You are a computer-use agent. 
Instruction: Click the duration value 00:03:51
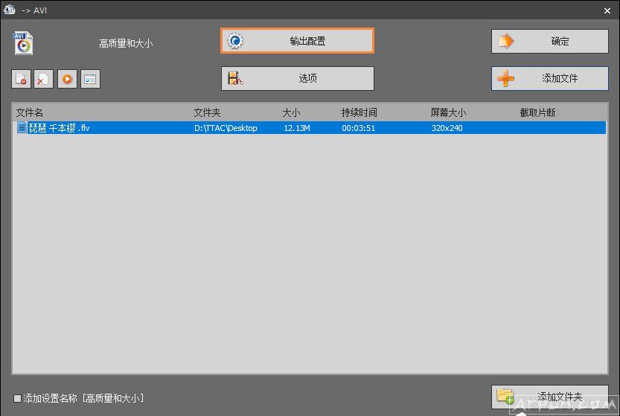pos(359,128)
